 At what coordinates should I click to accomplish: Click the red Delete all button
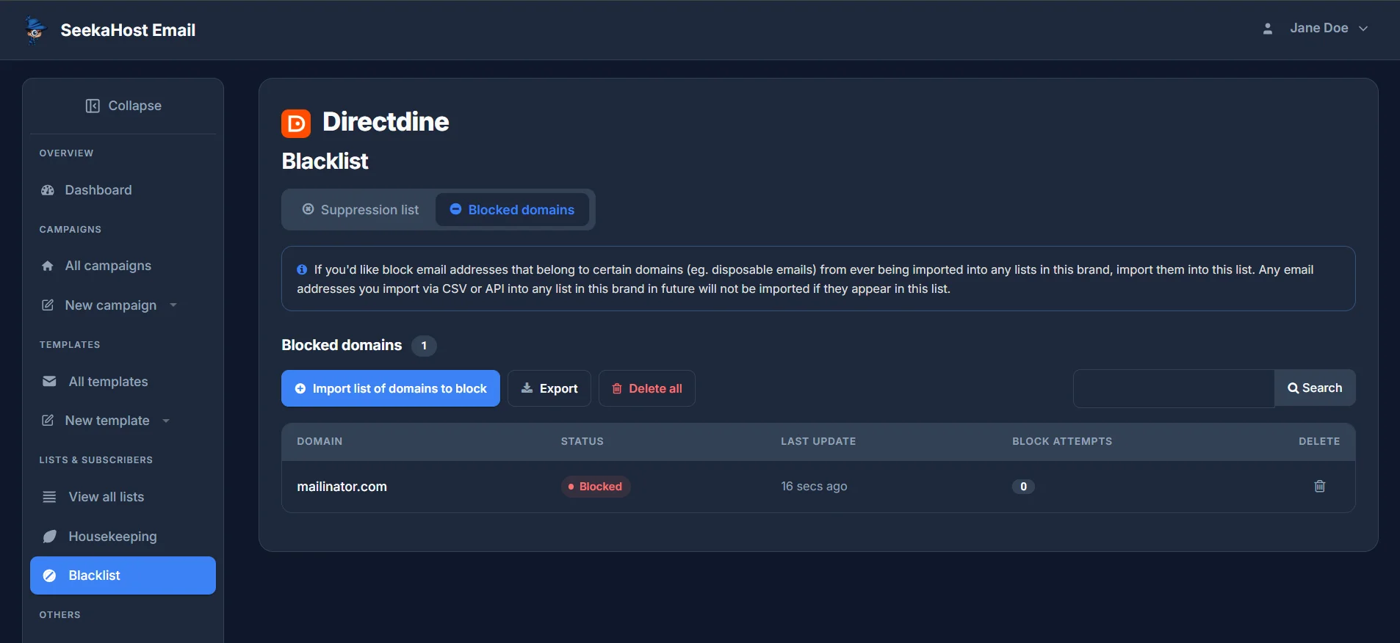pyautogui.click(x=647, y=388)
